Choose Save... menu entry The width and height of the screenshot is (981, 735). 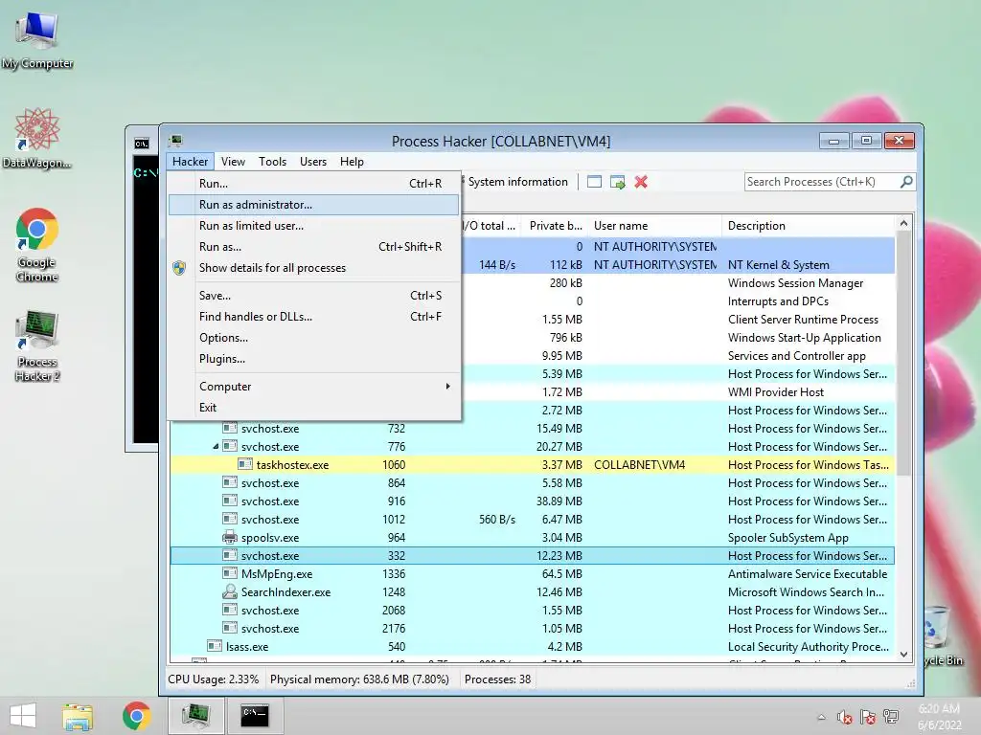click(x=314, y=295)
